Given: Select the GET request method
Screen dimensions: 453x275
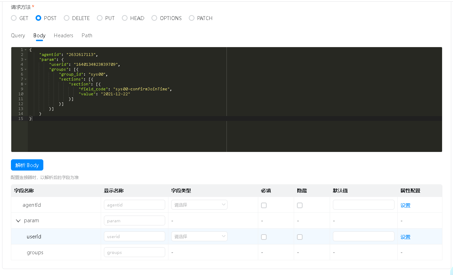Looking at the screenshot, I should pyautogui.click(x=14, y=18).
